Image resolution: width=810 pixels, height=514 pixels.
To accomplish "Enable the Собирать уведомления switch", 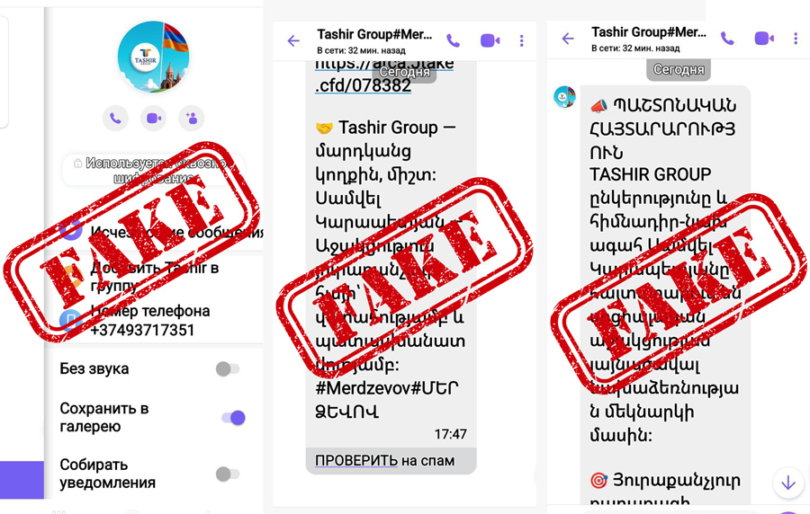I will (x=228, y=474).
